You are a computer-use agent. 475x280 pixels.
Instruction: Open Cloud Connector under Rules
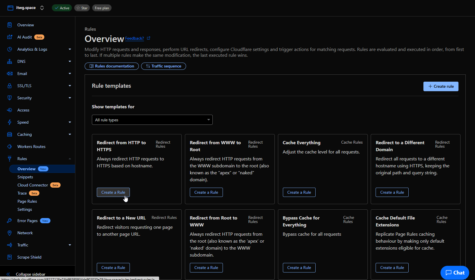click(x=33, y=185)
